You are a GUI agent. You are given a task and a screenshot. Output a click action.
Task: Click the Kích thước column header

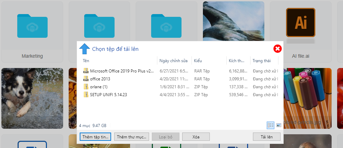click(x=238, y=61)
